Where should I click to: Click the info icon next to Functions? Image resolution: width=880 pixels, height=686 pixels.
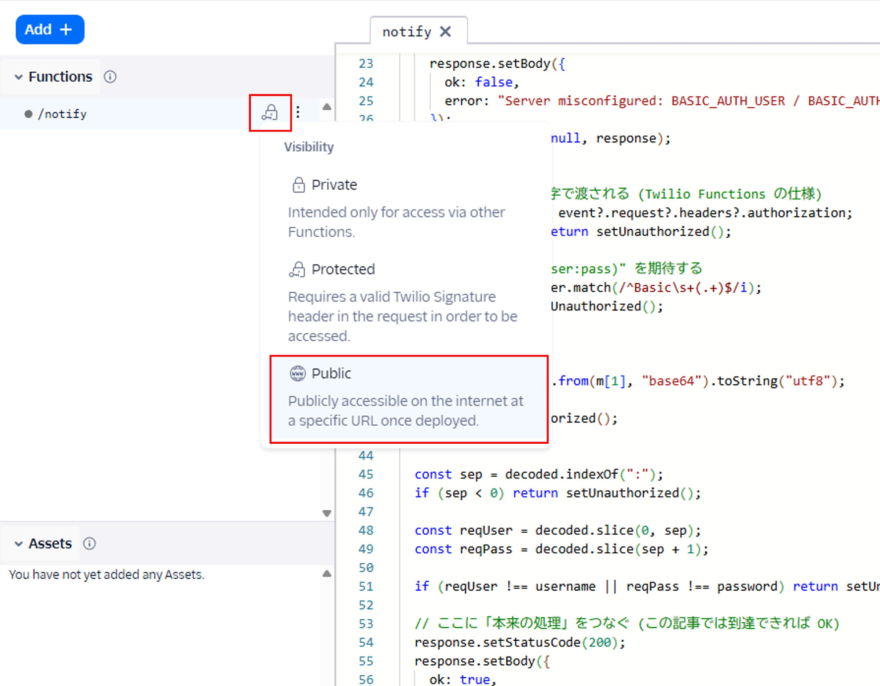click(x=110, y=77)
